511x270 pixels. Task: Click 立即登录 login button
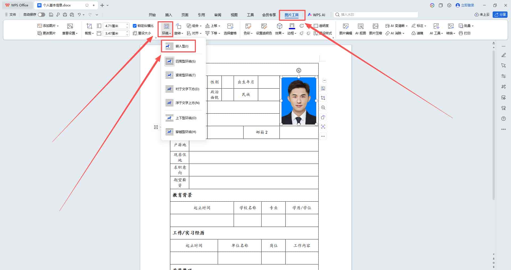tap(465, 5)
